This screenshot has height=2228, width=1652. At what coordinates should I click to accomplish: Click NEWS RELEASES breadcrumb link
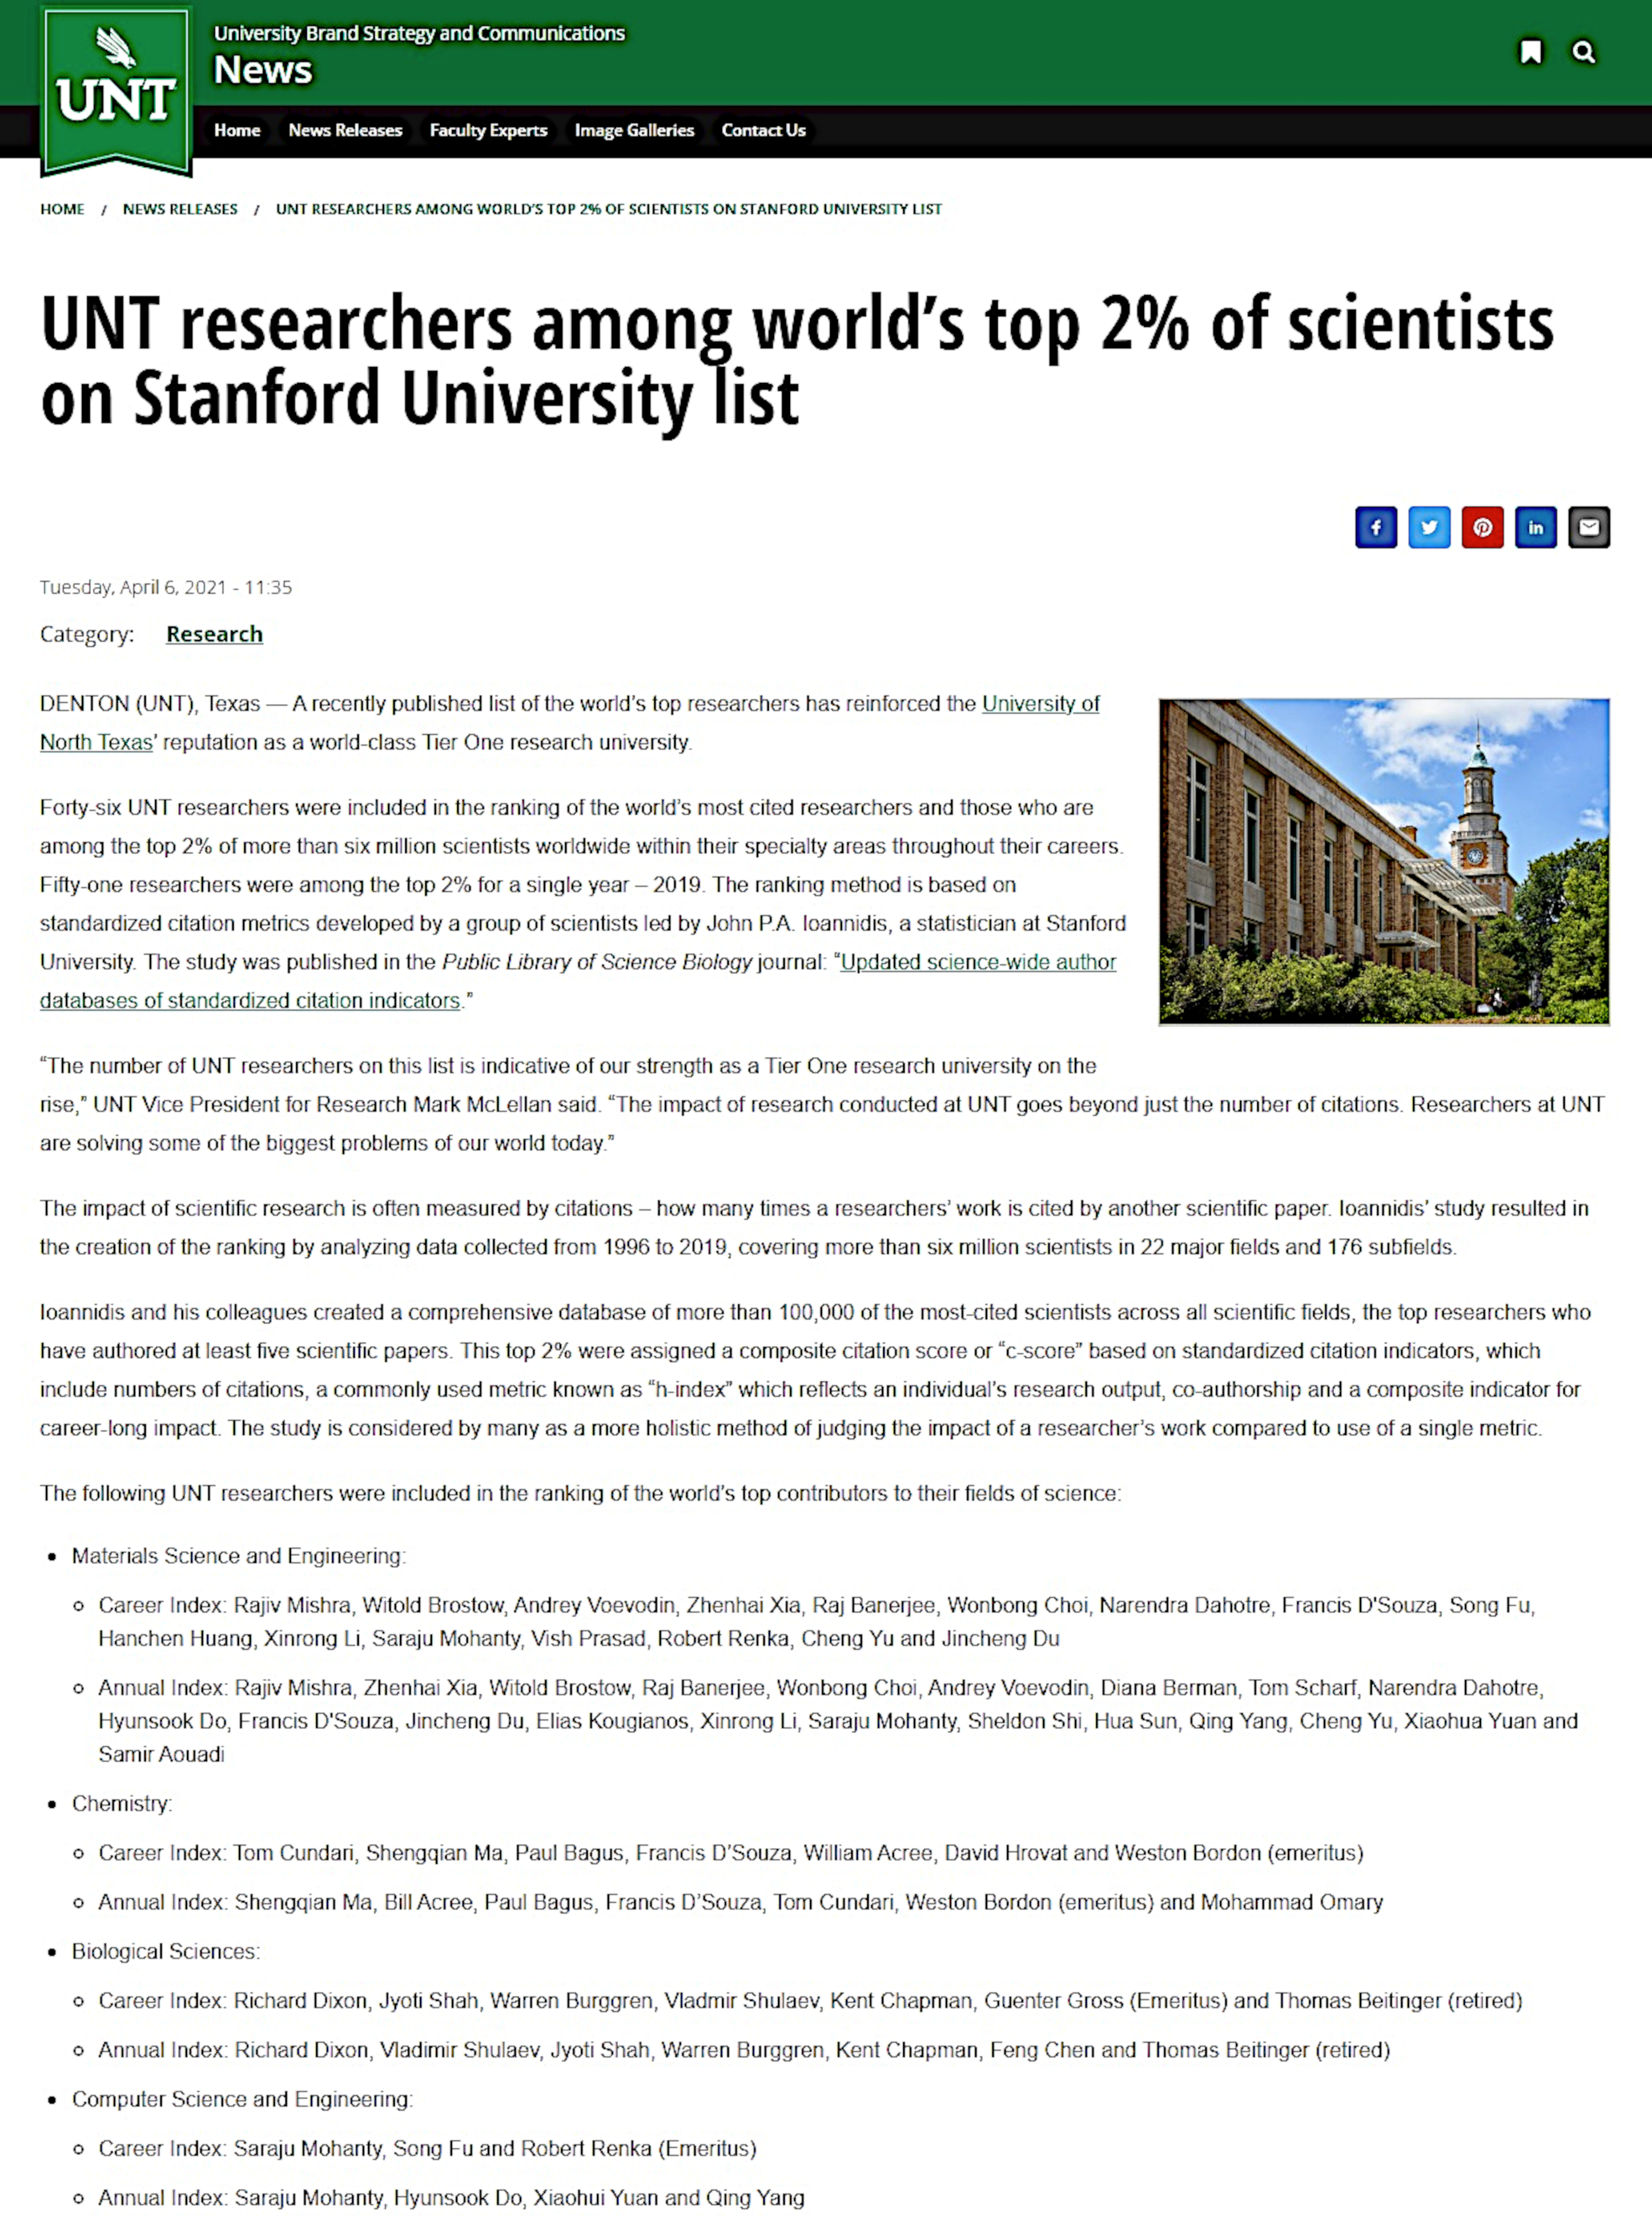click(180, 209)
